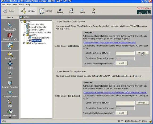Open Quality of Service task
The image size is (153, 124).
[10, 94]
